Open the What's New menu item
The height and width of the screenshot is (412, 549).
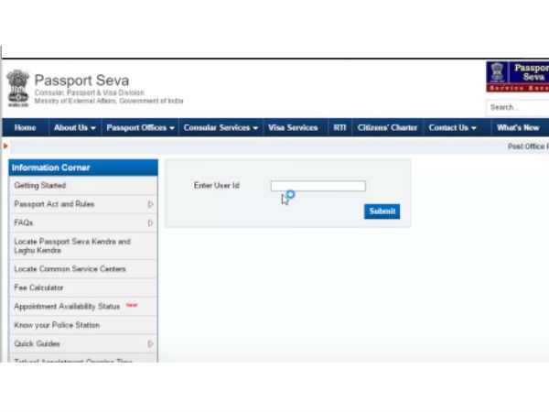click(518, 128)
